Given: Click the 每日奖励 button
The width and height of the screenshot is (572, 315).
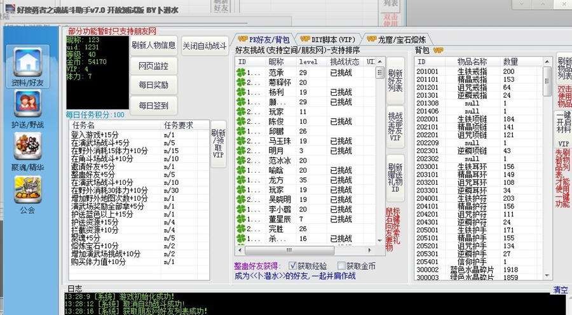Looking at the screenshot, I should click(154, 85).
